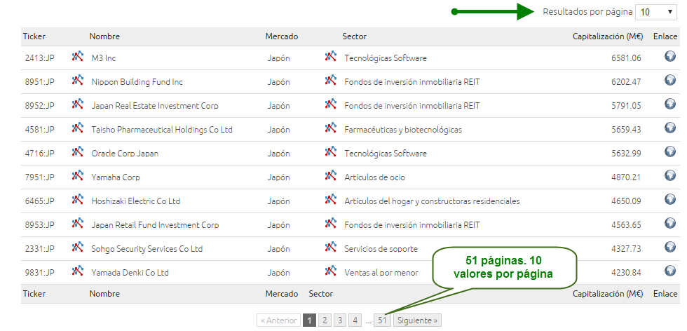Click bottom Ticker footer header
This screenshot has width=687, height=331.
point(34,294)
